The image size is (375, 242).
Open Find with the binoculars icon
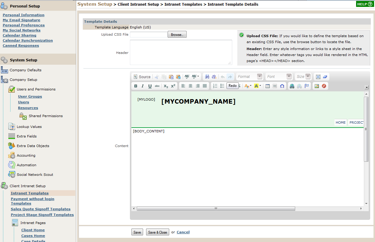[207, 77]
